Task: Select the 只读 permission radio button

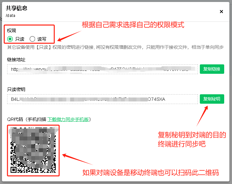Action: click(x=10, y=39)
